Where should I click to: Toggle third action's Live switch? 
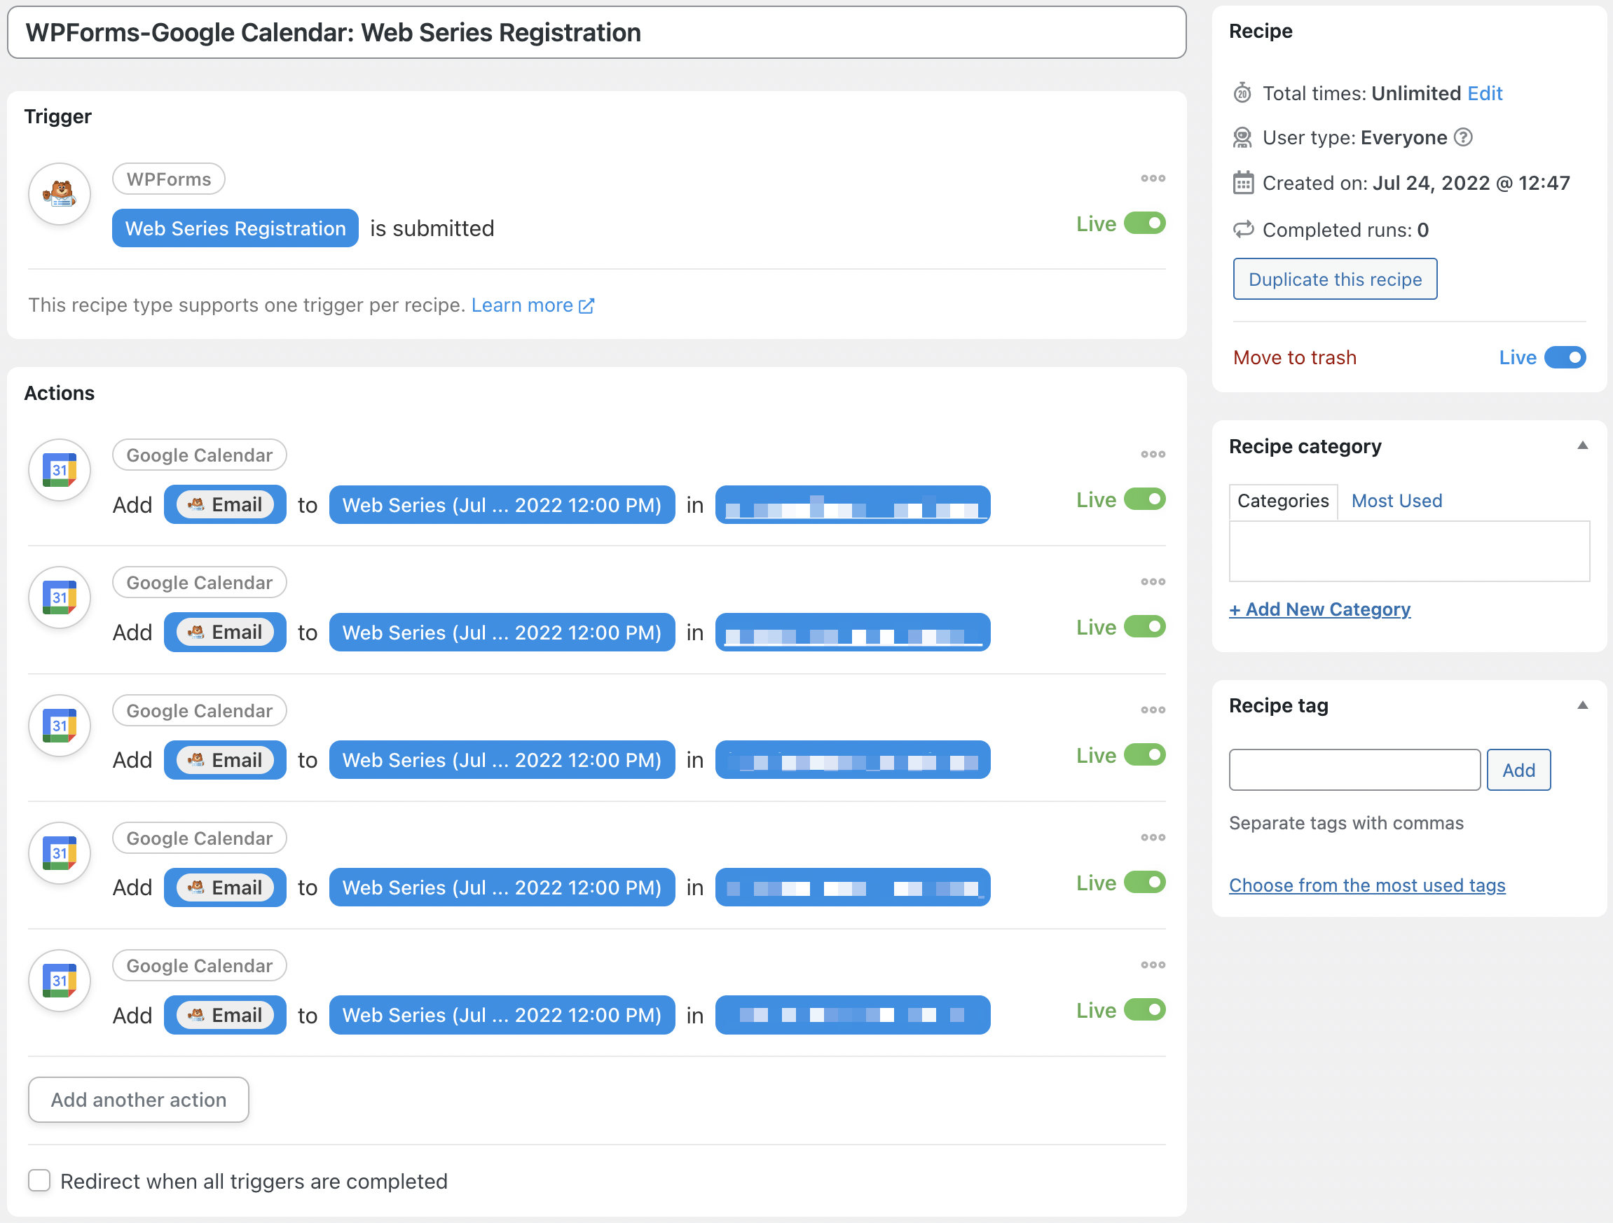point(1145,755)
